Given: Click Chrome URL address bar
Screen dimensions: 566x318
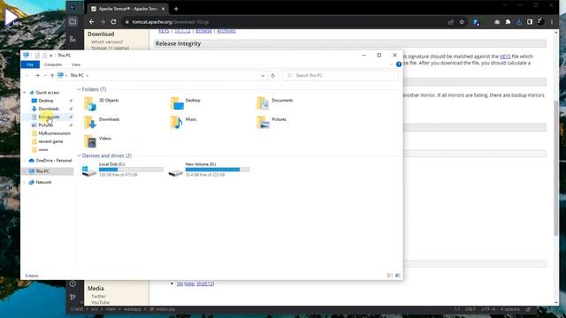Looking at the screenshot, I should [281, 22].
